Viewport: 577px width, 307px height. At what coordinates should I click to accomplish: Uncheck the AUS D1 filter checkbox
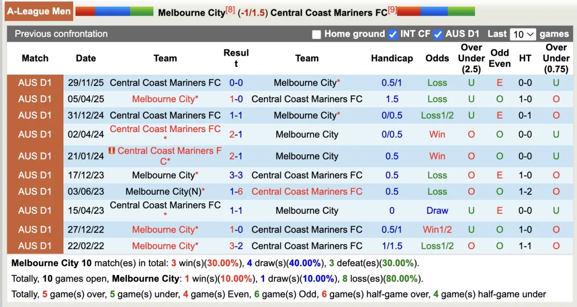[438, 34]
